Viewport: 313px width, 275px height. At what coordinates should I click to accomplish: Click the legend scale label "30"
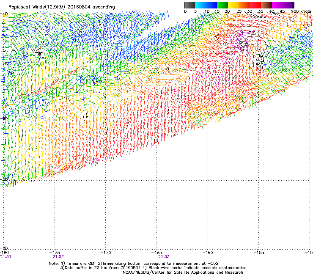tap(250, 11)
